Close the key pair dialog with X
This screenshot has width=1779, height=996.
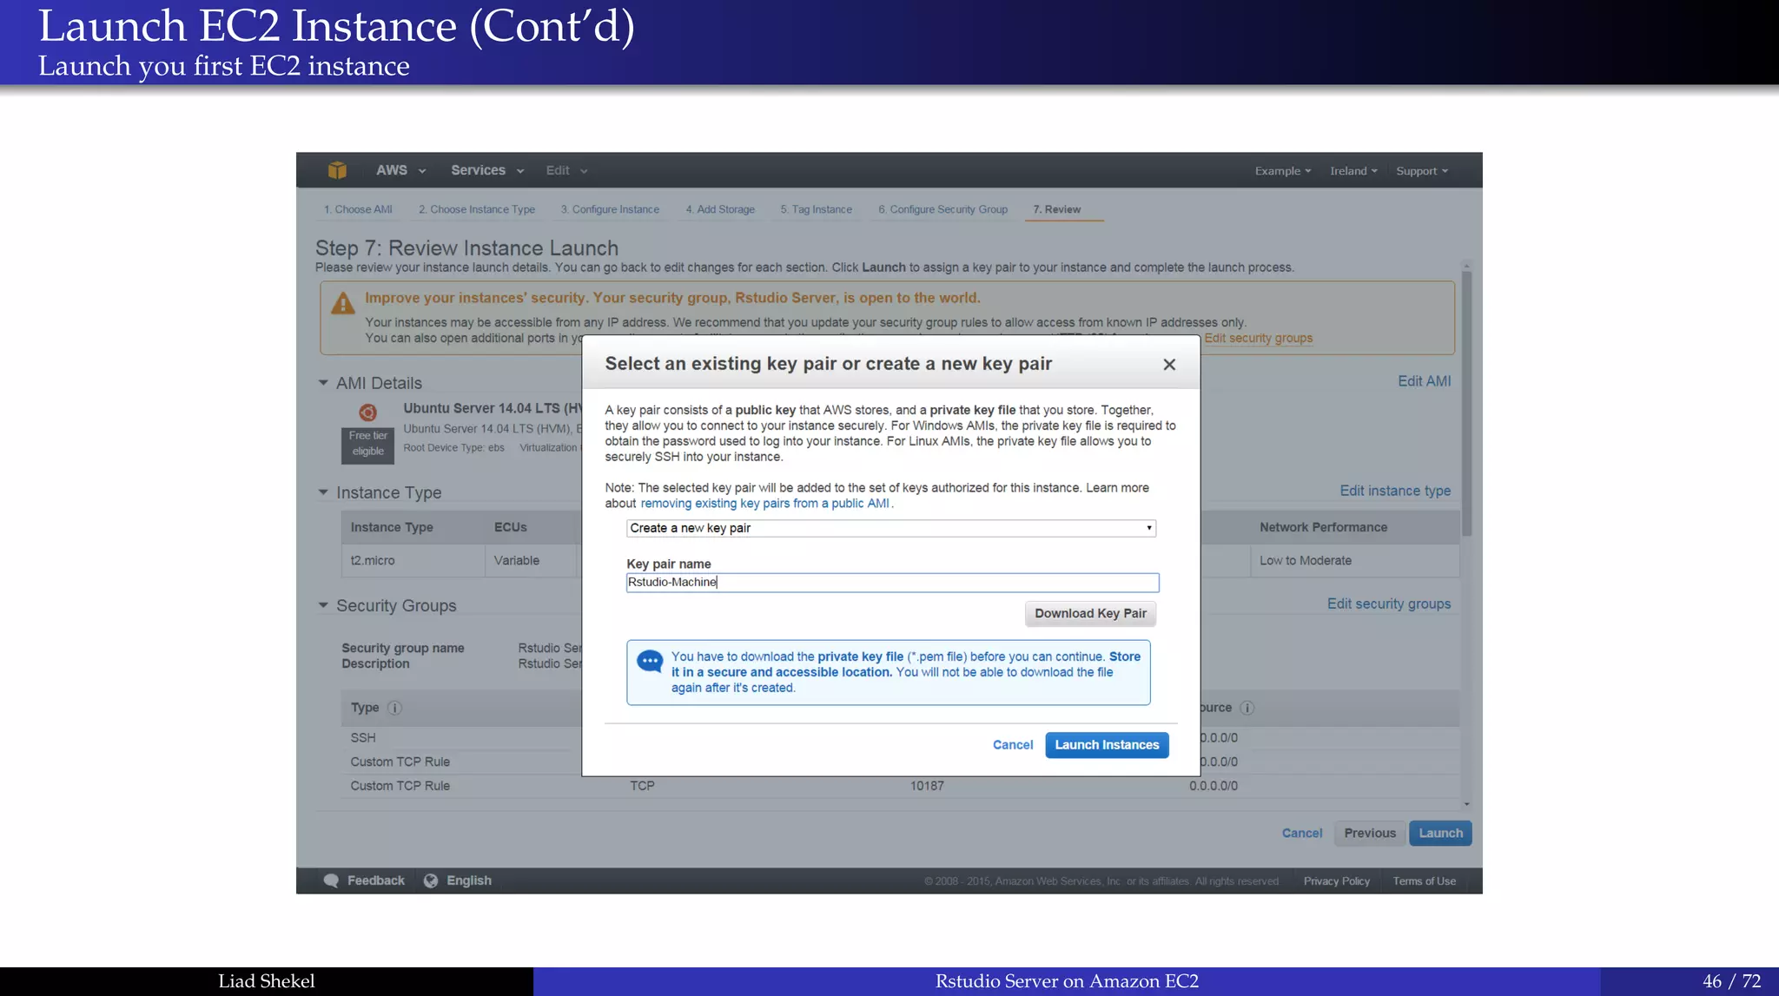pos(1169,365)
